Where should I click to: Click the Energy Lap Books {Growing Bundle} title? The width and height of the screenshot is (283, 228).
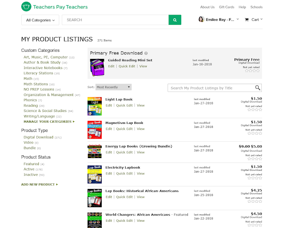(x=139, y=147)
